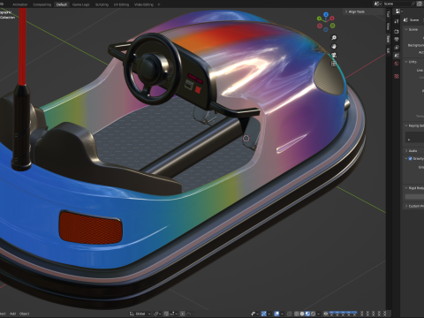Open the Object menu in viewport header
The image size is (424, 318).
pyautogui.click(x=25, y=314)
